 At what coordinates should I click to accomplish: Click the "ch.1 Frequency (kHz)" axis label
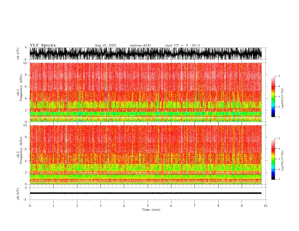[x=20, y=88]
